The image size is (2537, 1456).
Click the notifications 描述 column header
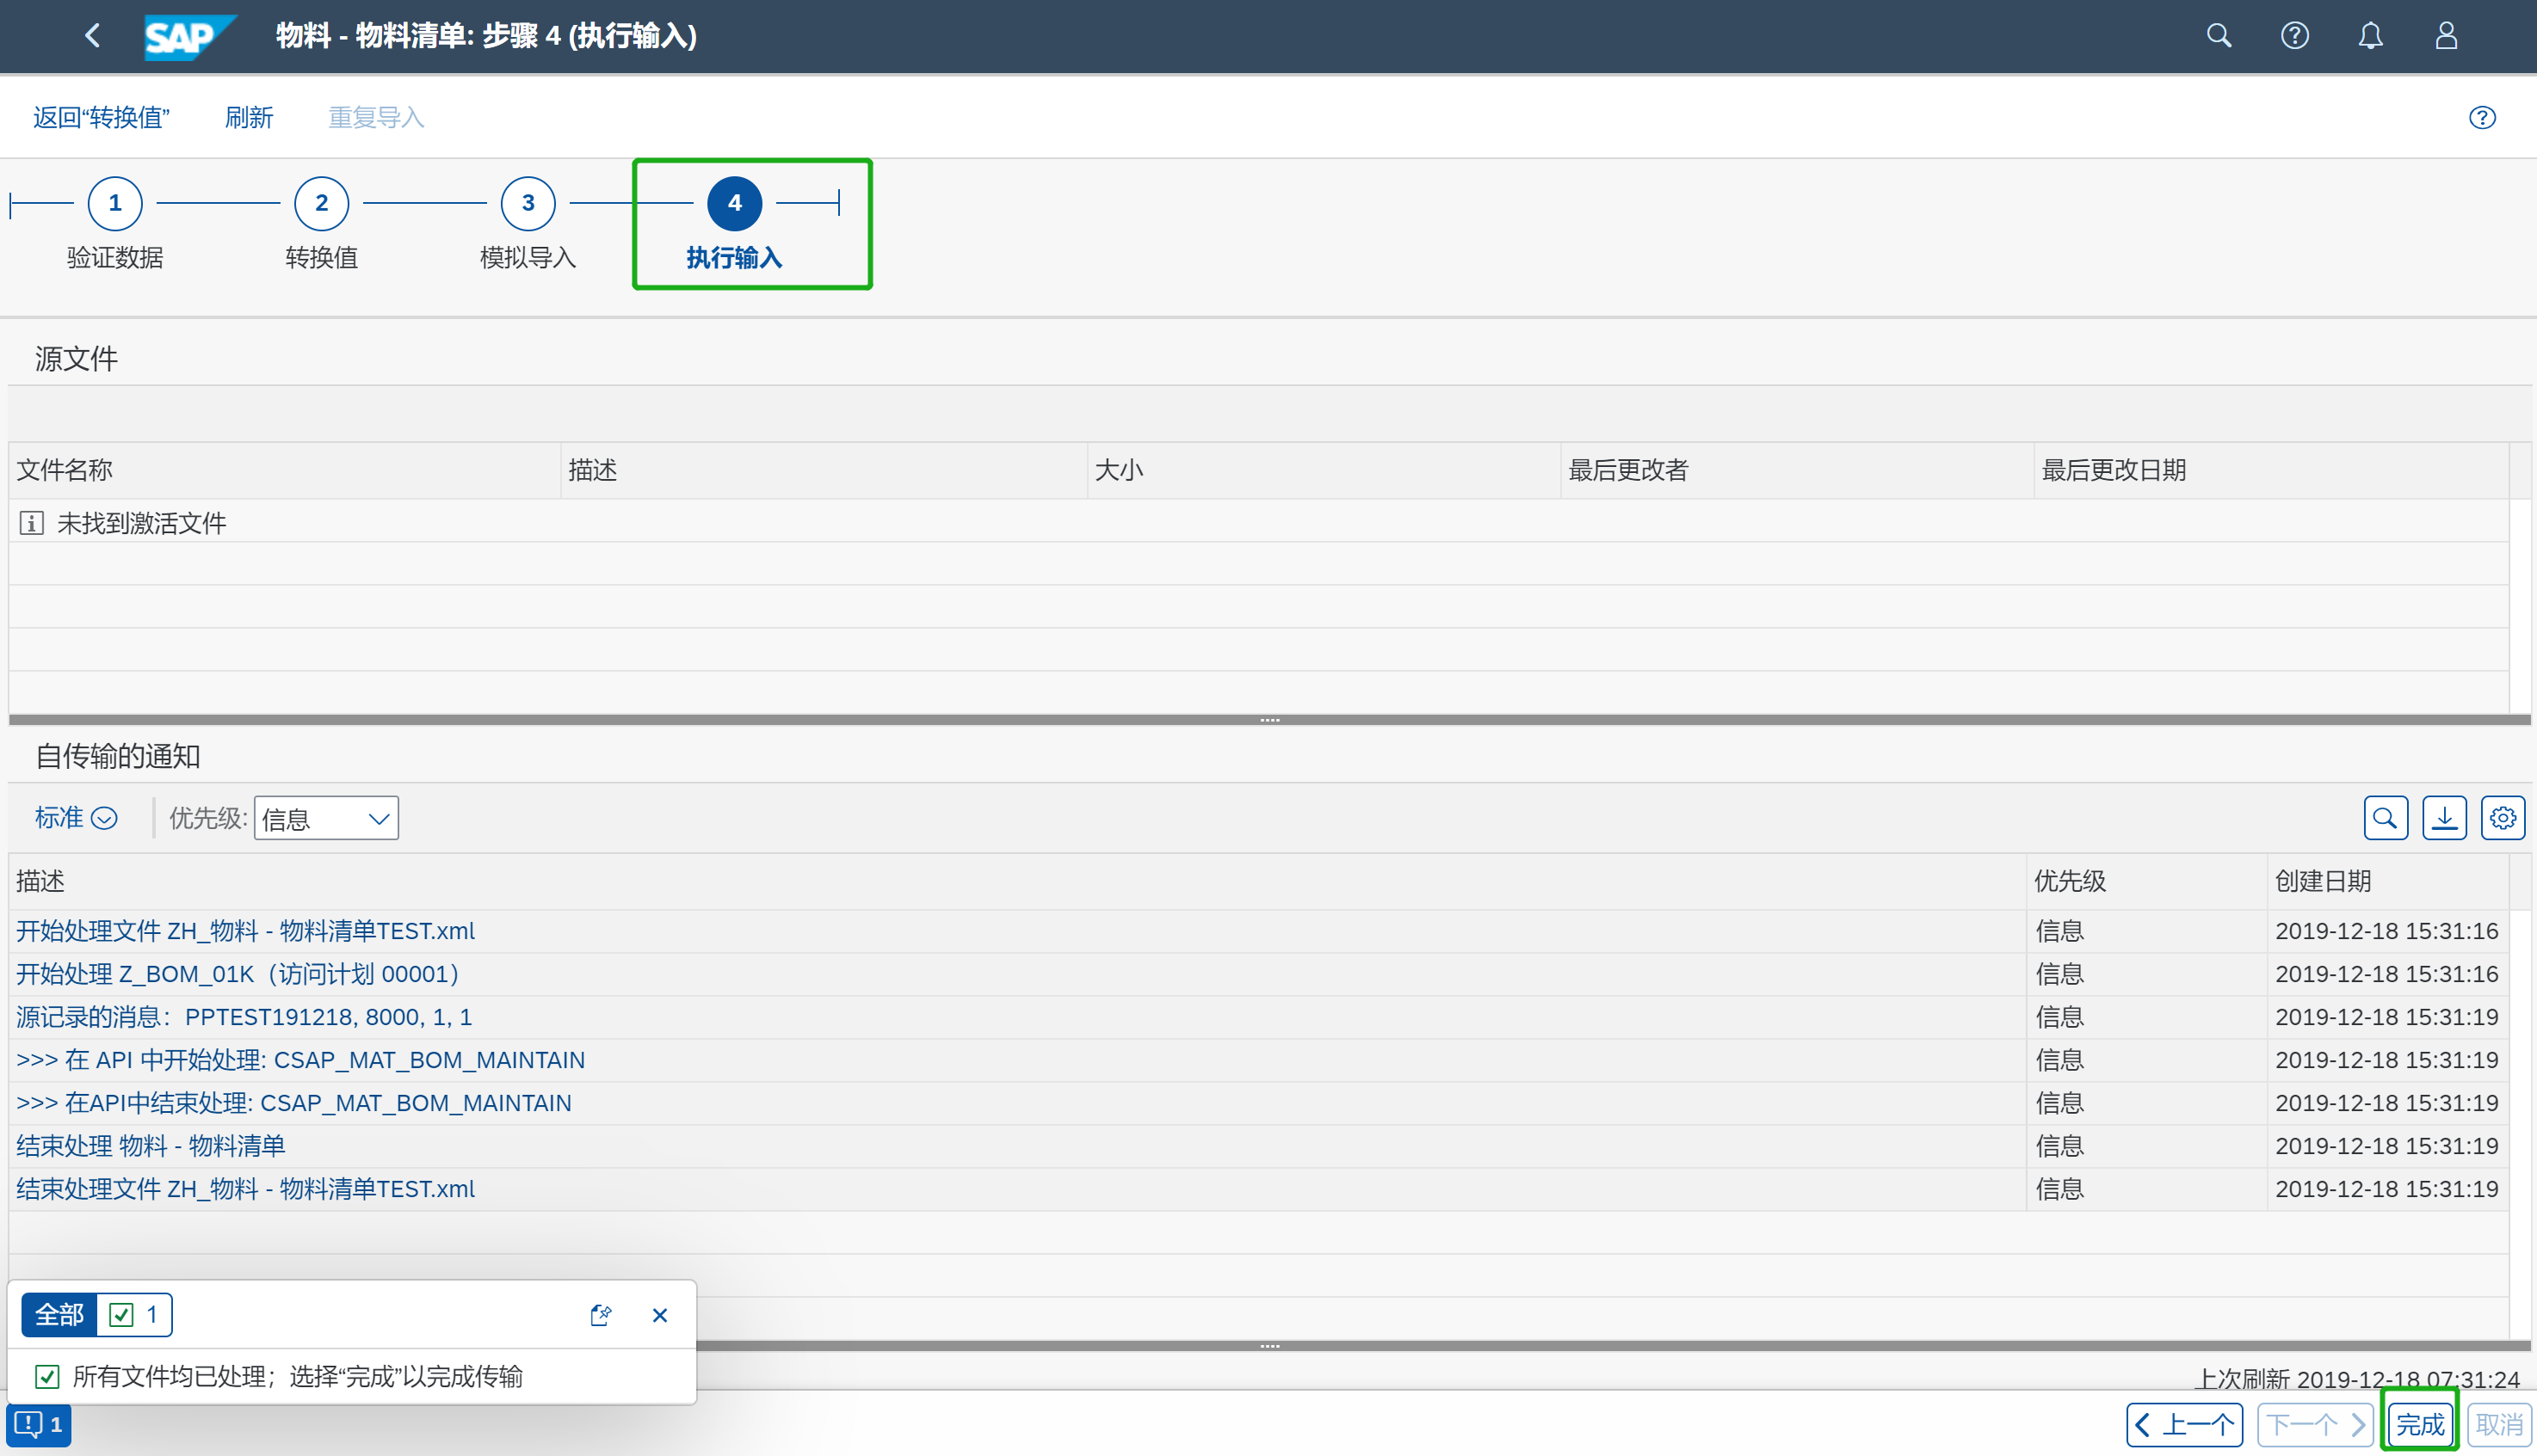tap(1017, 881)
